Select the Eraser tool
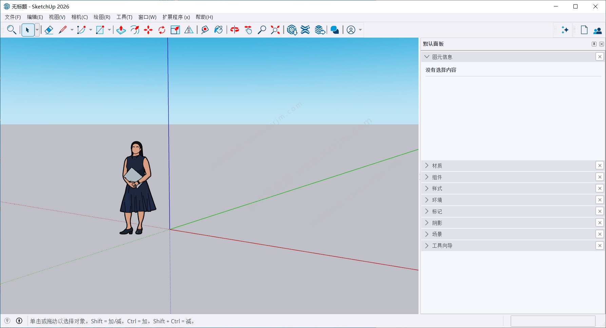This screenshot has width=606, height=328. coord(48,30)
